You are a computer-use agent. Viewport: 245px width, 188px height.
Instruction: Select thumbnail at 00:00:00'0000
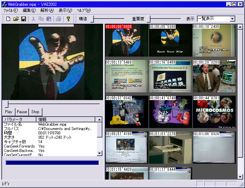(x=127, y=40)
